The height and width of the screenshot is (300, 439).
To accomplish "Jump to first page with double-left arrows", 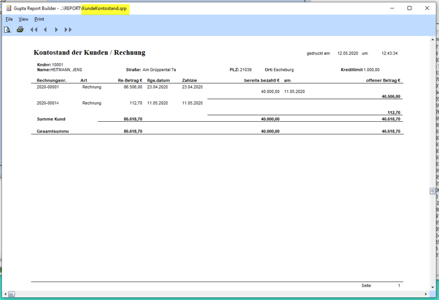I will (34, 30).
